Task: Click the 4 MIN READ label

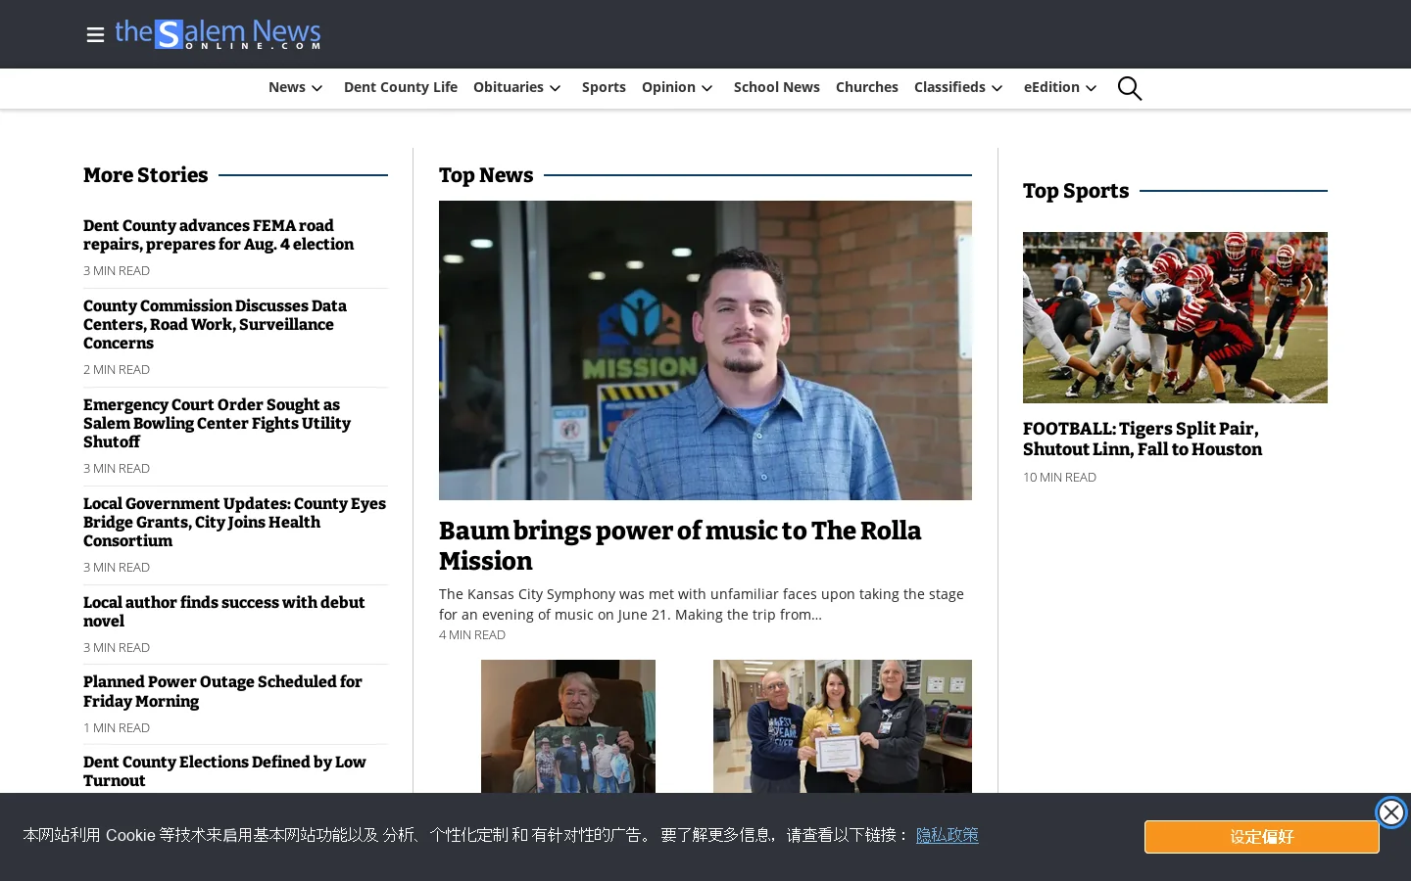Action: pos(472,634)
